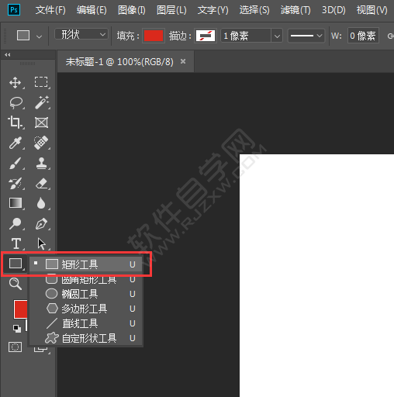The width and height of the screenshot is (394, 397).
Task: Select the Lasso tool
Action: (x=16, y=102)
